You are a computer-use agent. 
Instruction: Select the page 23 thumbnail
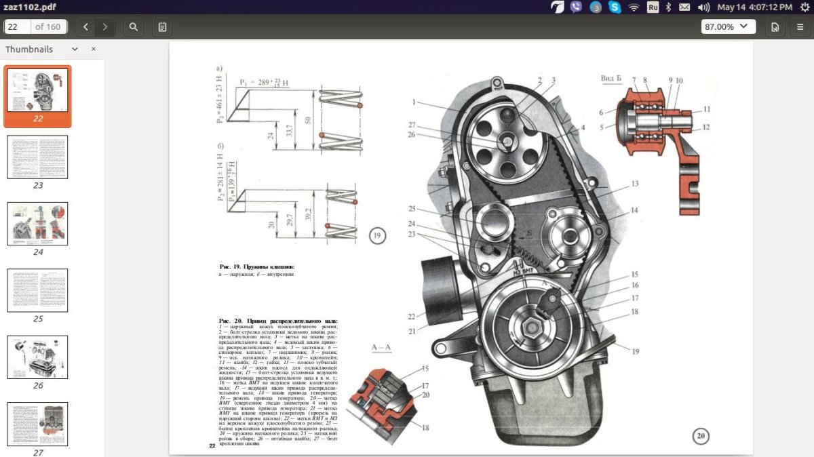coord(37,157)
